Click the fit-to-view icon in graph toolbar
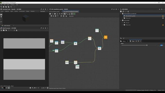The height and width of the screenshot is (93, 165). click(x=50, y=14)
